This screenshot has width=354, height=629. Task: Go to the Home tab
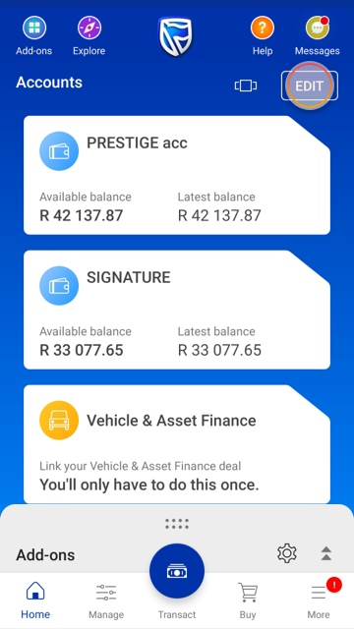click(x=35, y=600)
